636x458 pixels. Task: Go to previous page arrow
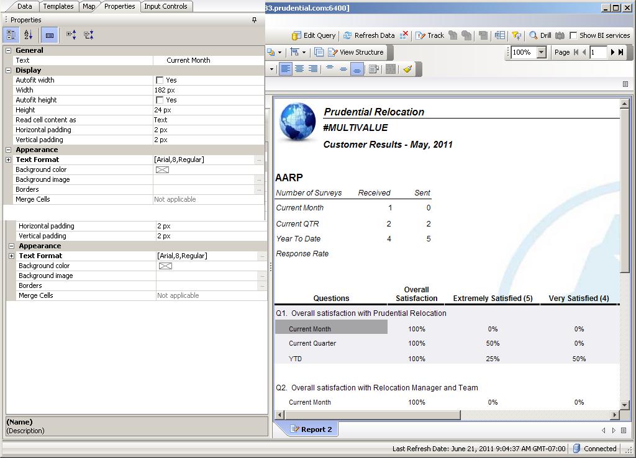tap(584, 52)
